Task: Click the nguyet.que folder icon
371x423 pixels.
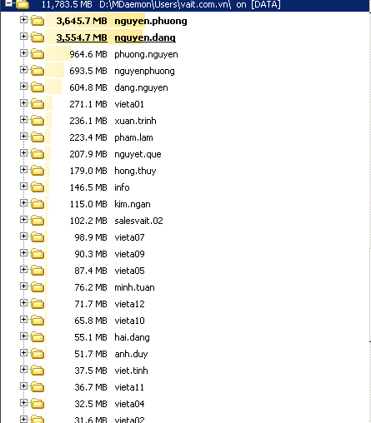Action: (38, 154)
